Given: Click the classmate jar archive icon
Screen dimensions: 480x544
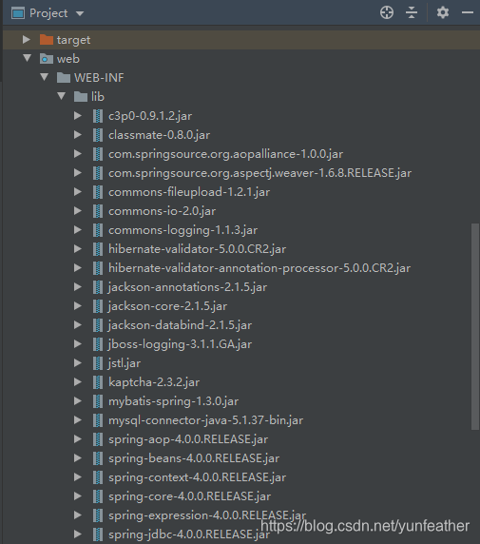Looking at the screenshot, I should pos(98,135).
